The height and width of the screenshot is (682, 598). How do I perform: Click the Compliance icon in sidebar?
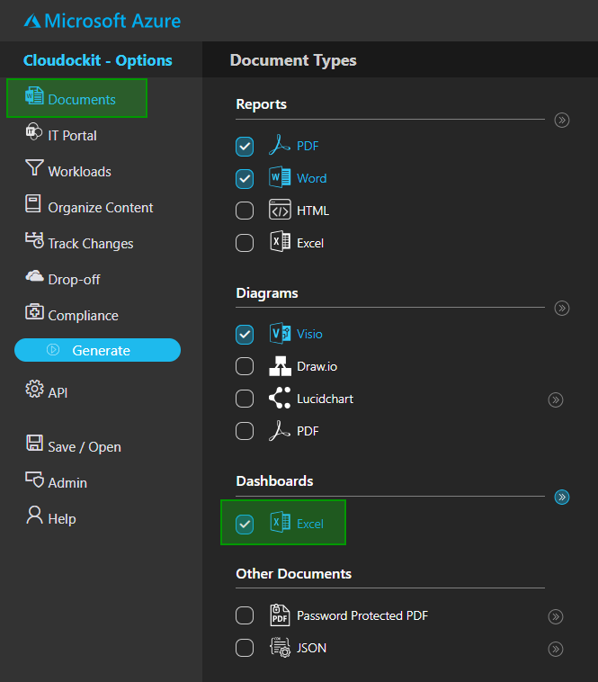pos(34,312)
